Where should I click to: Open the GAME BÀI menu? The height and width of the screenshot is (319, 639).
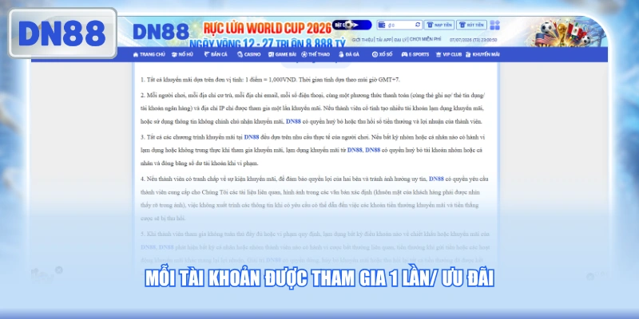pos(282,54)
